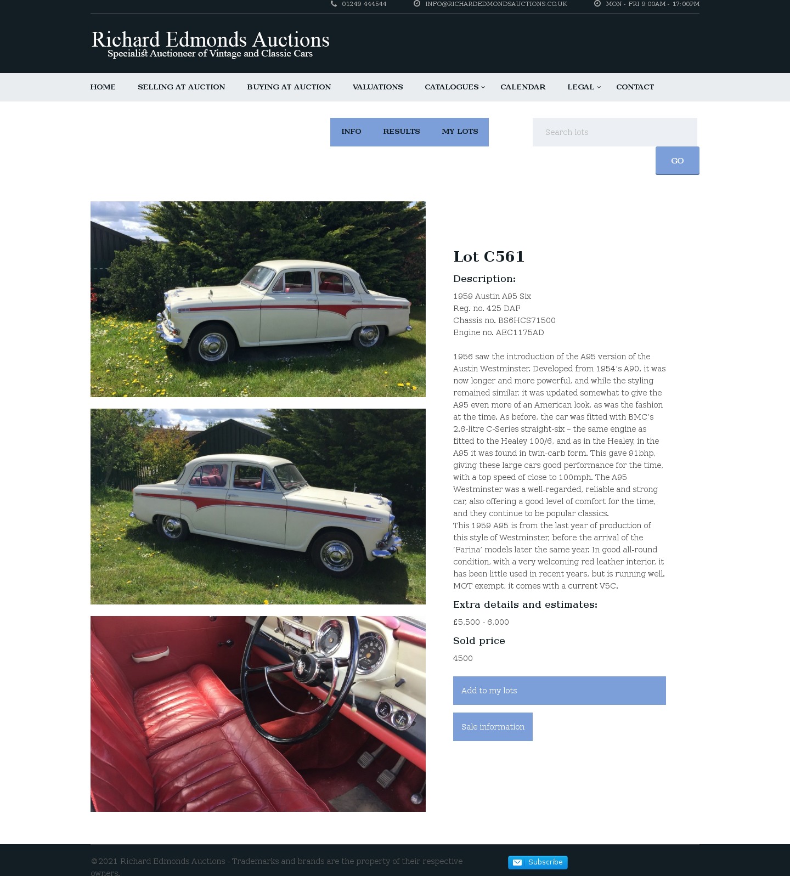
Task: Select the Valuations menu item
Action: 377,87
